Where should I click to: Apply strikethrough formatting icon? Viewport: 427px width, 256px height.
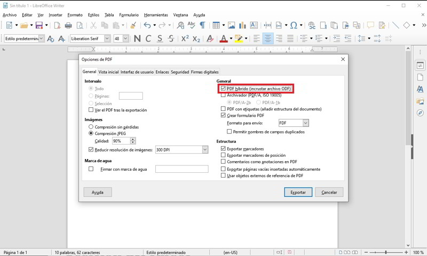click(x=171, y=38)
